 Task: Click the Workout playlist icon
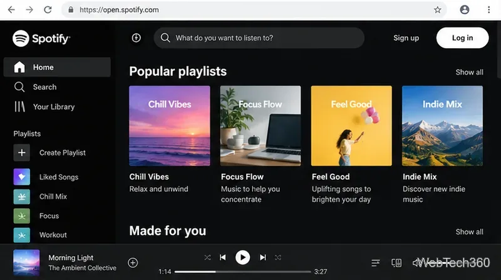tap(22, 236)
